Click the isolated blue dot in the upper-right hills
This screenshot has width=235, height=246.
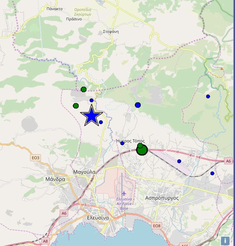coord(208,96)
